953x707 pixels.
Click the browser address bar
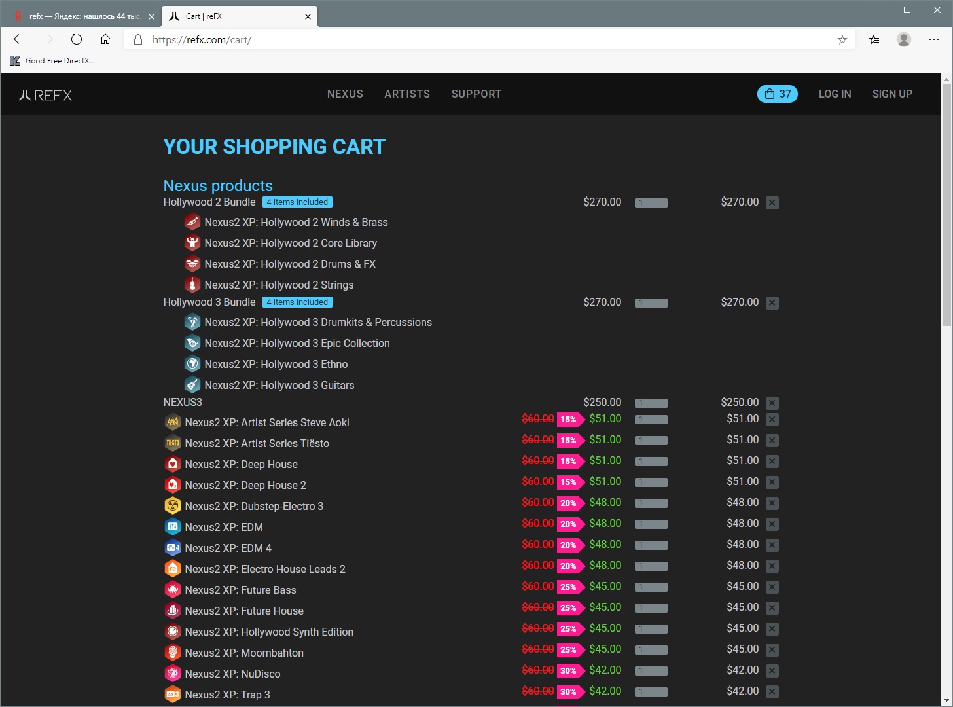[491, 39]
